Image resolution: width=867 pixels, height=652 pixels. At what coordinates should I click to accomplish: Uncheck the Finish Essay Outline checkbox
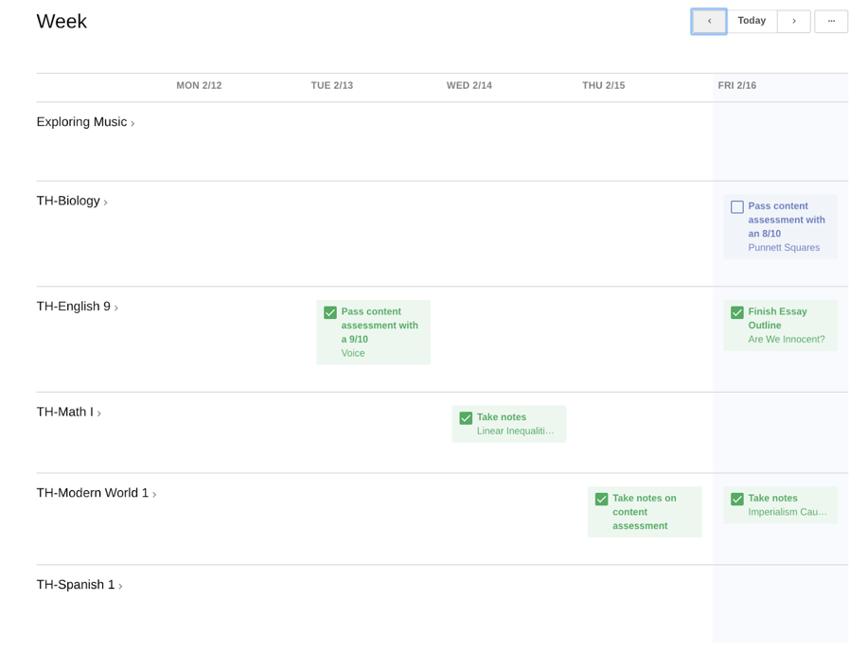[736, 312]
